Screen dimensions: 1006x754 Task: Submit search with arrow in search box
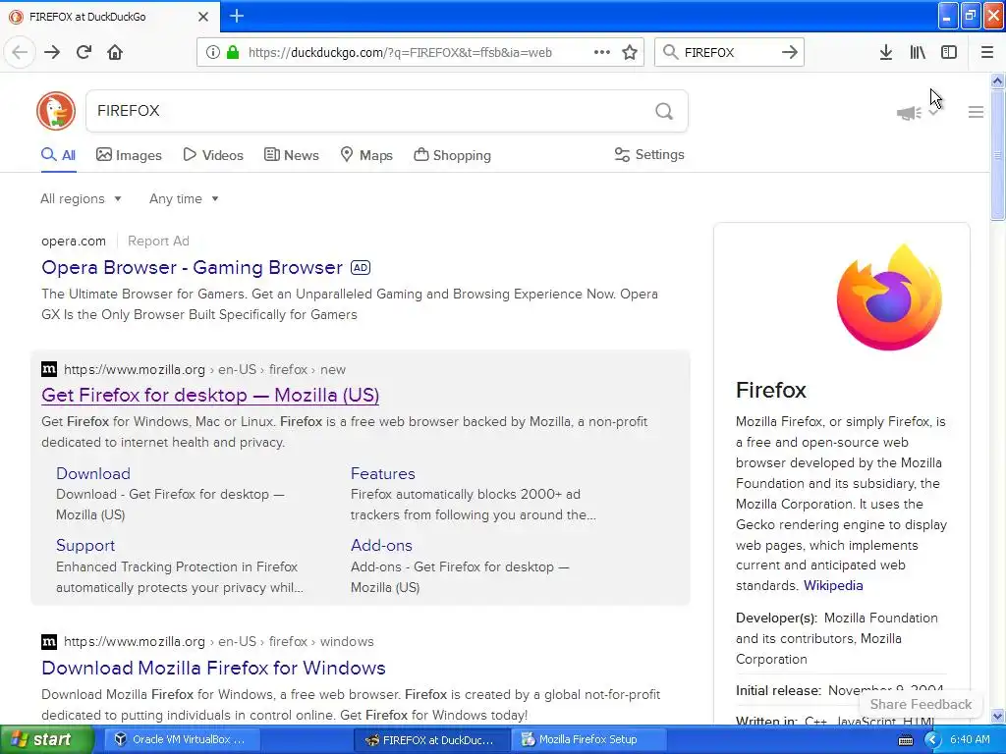pyautogui.click(x=790, y=52)
